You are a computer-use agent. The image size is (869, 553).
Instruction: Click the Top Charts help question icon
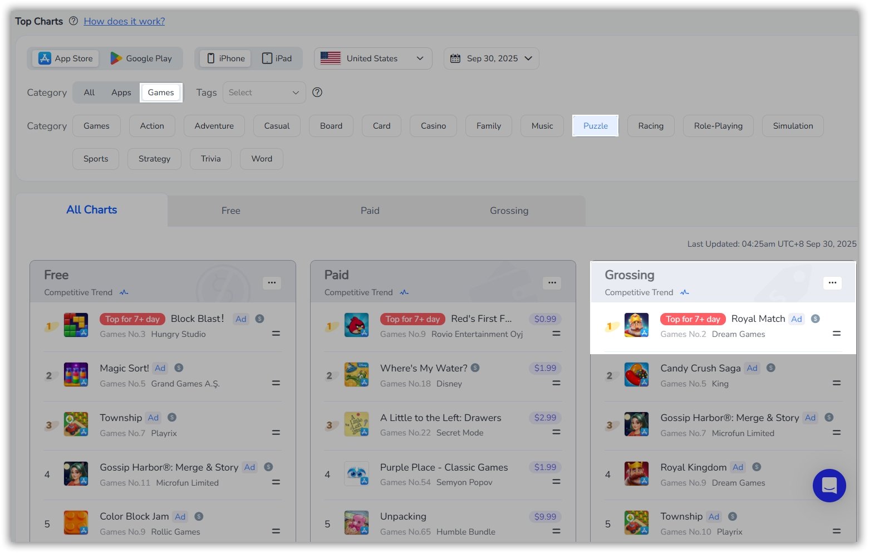73,21
